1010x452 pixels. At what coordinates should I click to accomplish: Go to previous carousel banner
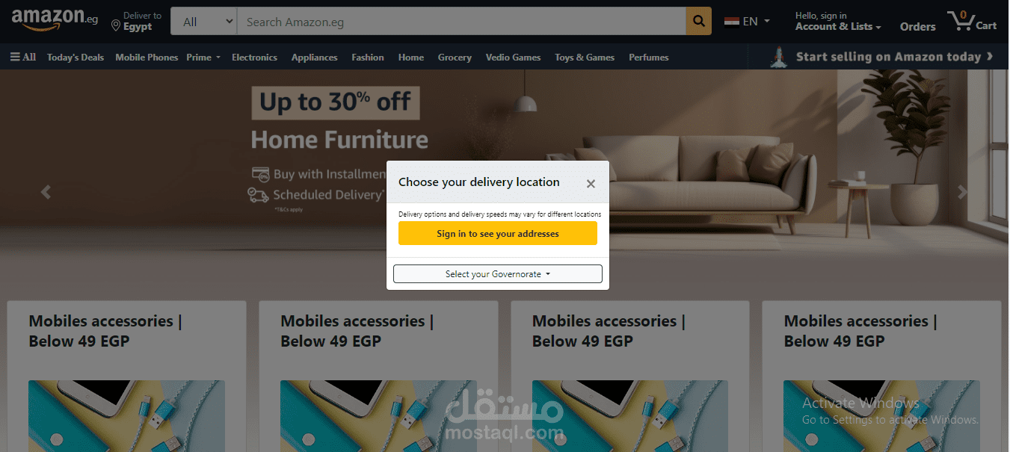click(46, 192)
